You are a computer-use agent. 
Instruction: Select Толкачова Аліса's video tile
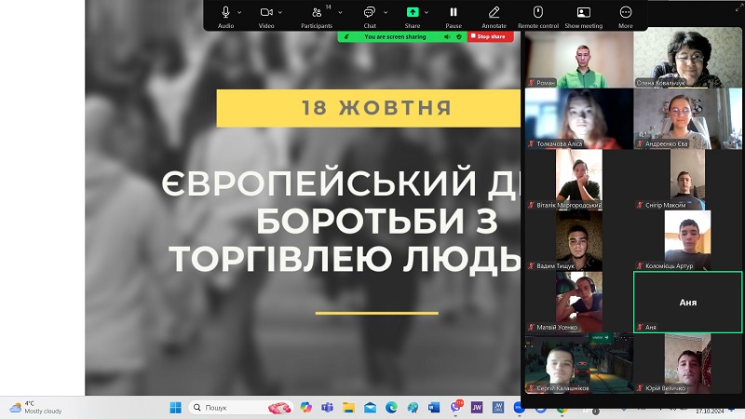point(579,119)
